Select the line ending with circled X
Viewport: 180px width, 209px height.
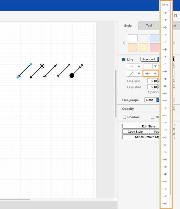[x=37, y=72]
